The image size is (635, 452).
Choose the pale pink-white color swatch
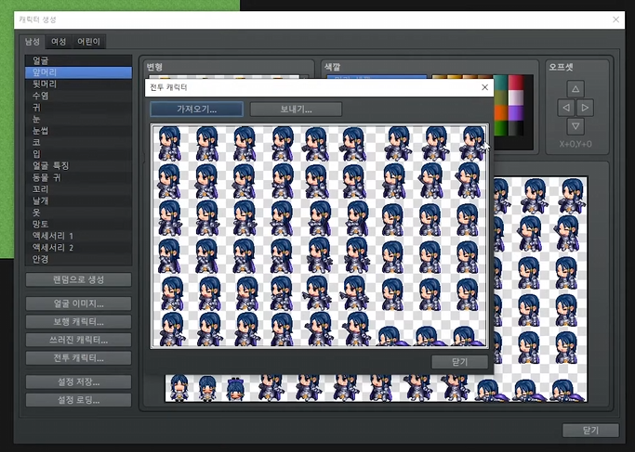(516, 97)
